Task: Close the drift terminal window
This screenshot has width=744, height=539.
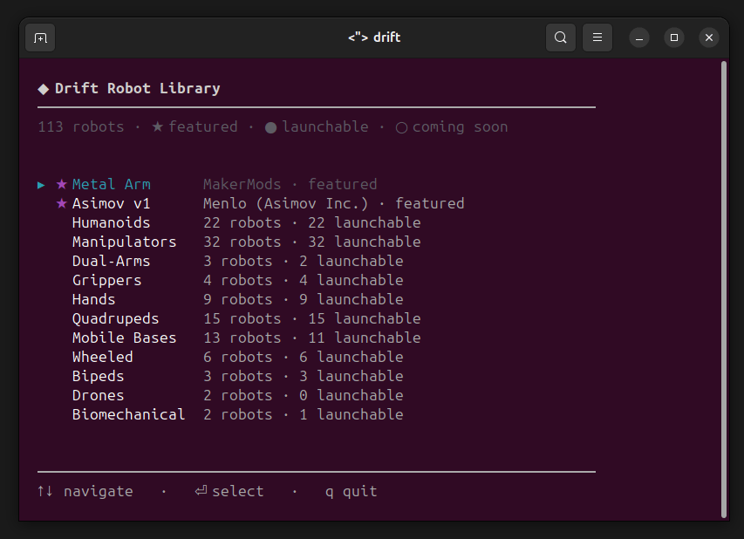Action: [709, 38]
